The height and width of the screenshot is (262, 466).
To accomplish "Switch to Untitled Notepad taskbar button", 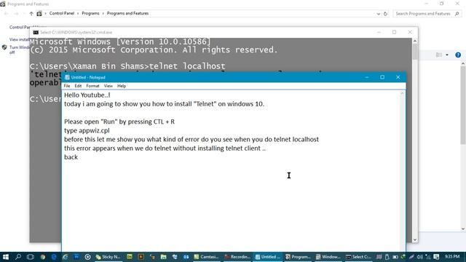I will click(268, 257).
